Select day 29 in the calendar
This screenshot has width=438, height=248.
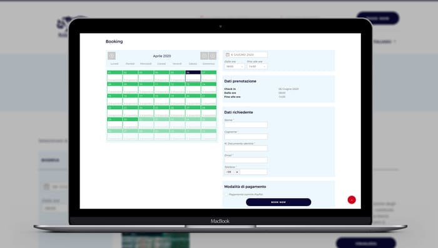115,123
